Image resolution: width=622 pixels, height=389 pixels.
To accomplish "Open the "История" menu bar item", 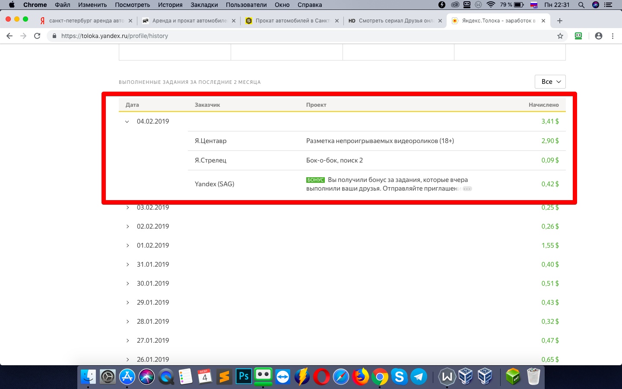I will tap(170, 5).
